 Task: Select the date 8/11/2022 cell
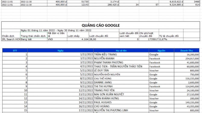pyautogui.click(x=60, y=79)
